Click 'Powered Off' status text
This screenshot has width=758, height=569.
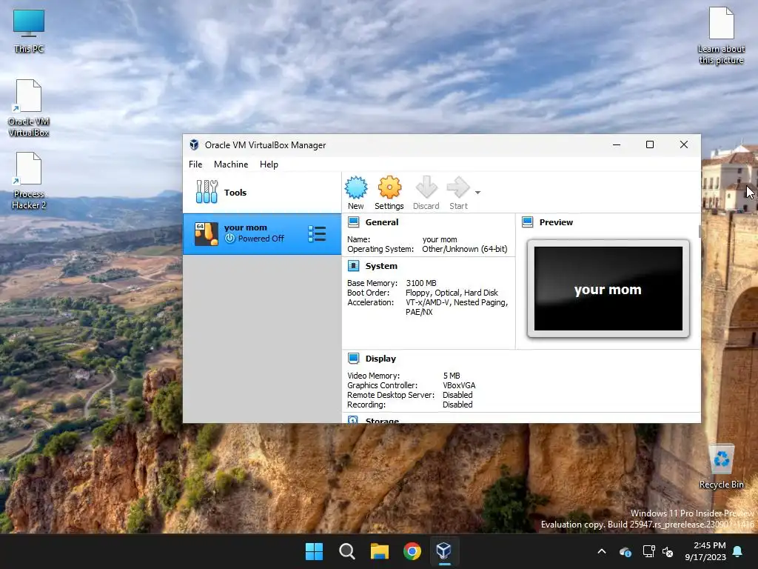click(x=261, y=239)
